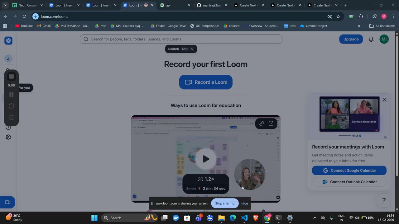Click the ENG IN language indicator
Screen dimensions: 399x224
[x=341, y=218]
